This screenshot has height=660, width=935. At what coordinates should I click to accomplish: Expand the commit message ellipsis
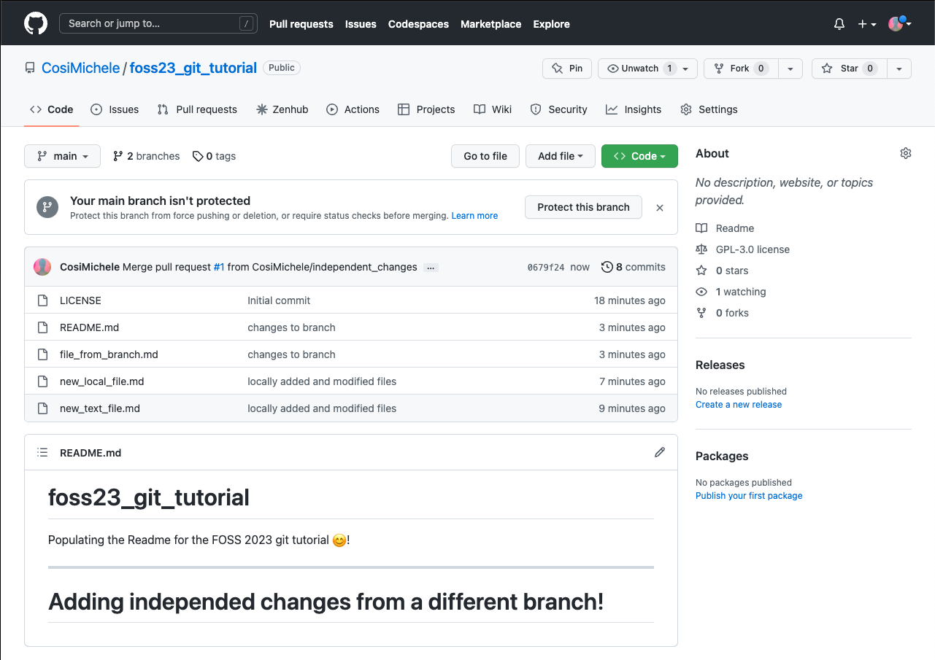431,268
